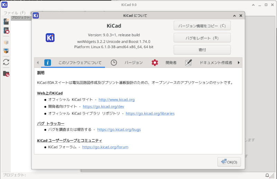Open https://go.kicad.org/forum link
277x179 pixels.
pos(105,147)
